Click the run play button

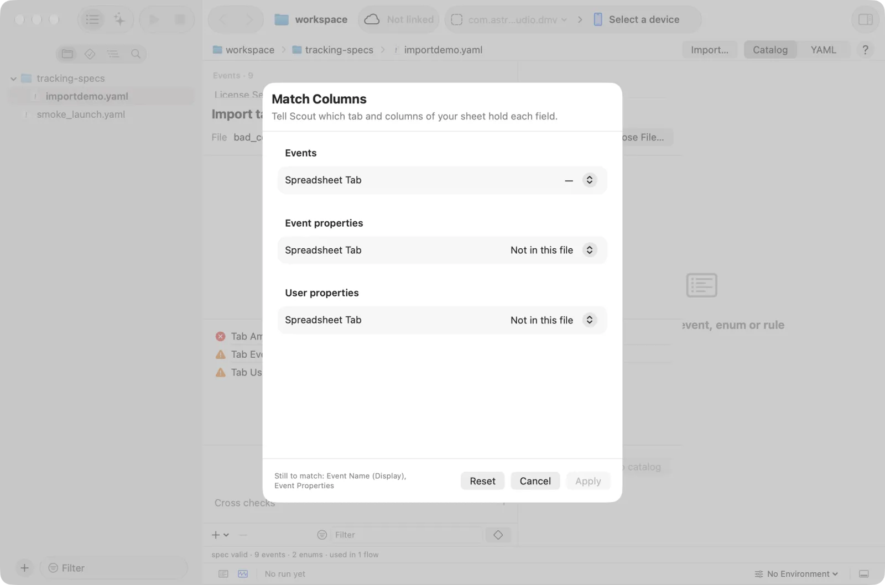pos(154,20)
